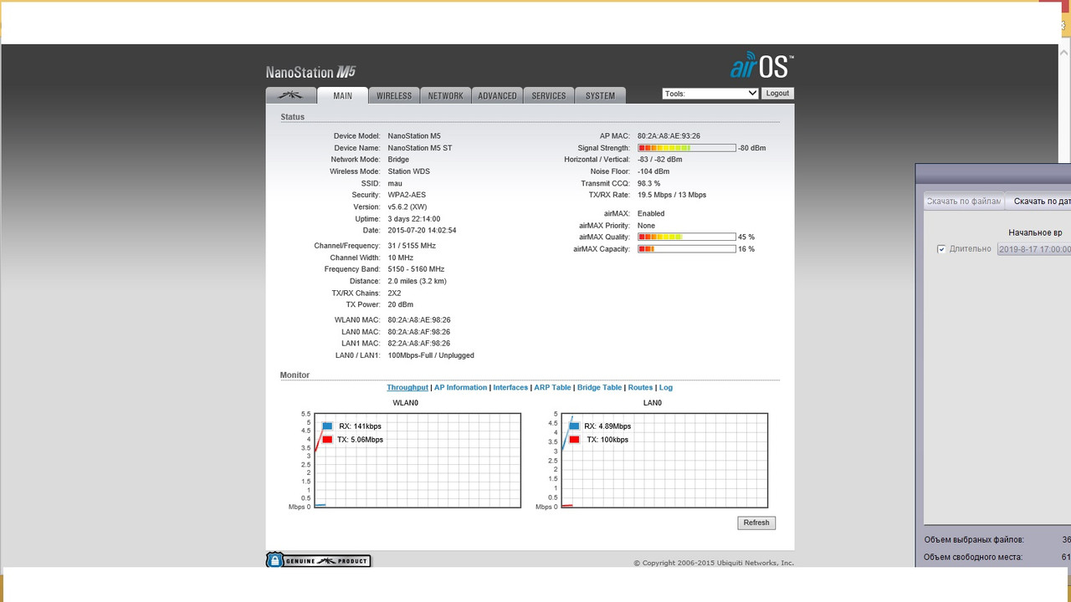Viewport: 1071px width, 602px height.
Task: Click the airMAX Quality bar
Action: click(x=687, y=237)
